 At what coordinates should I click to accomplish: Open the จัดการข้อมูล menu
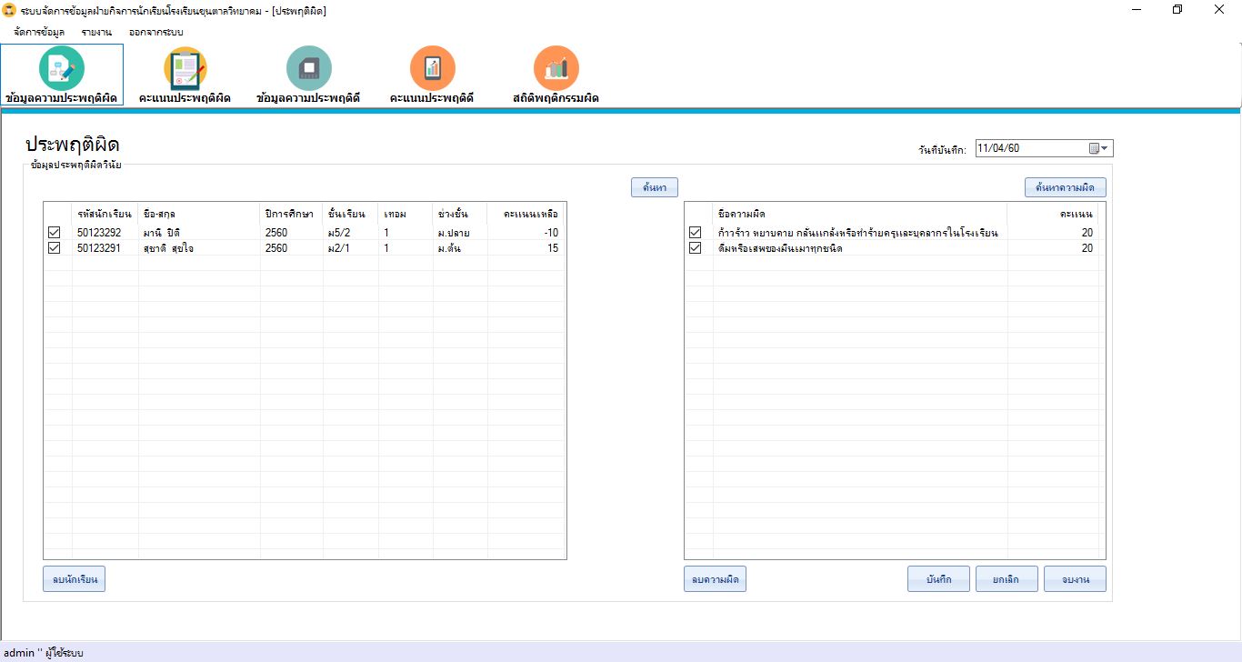tap(39, 32)
